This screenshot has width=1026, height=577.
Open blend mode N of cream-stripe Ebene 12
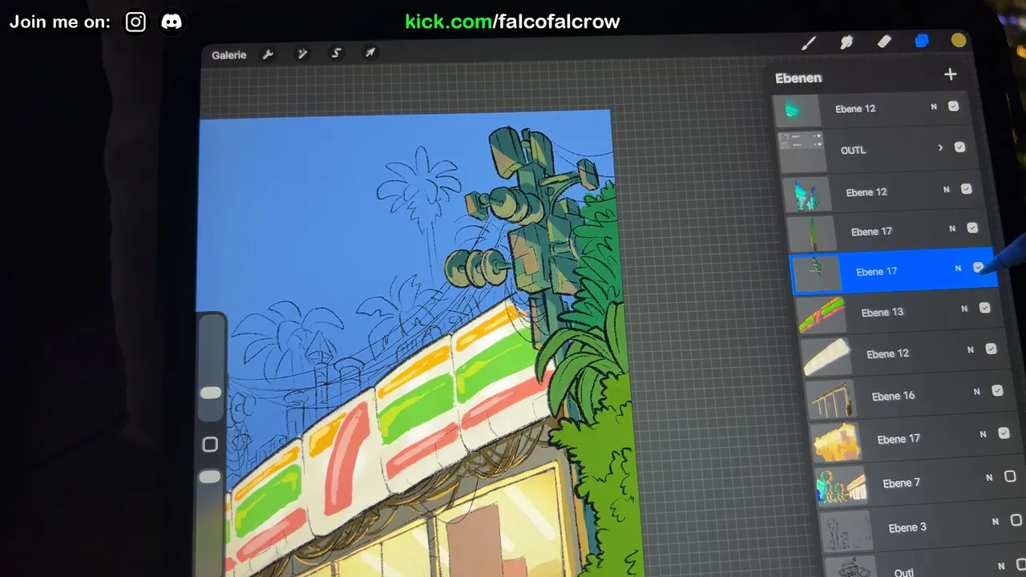tap(971, 350)
